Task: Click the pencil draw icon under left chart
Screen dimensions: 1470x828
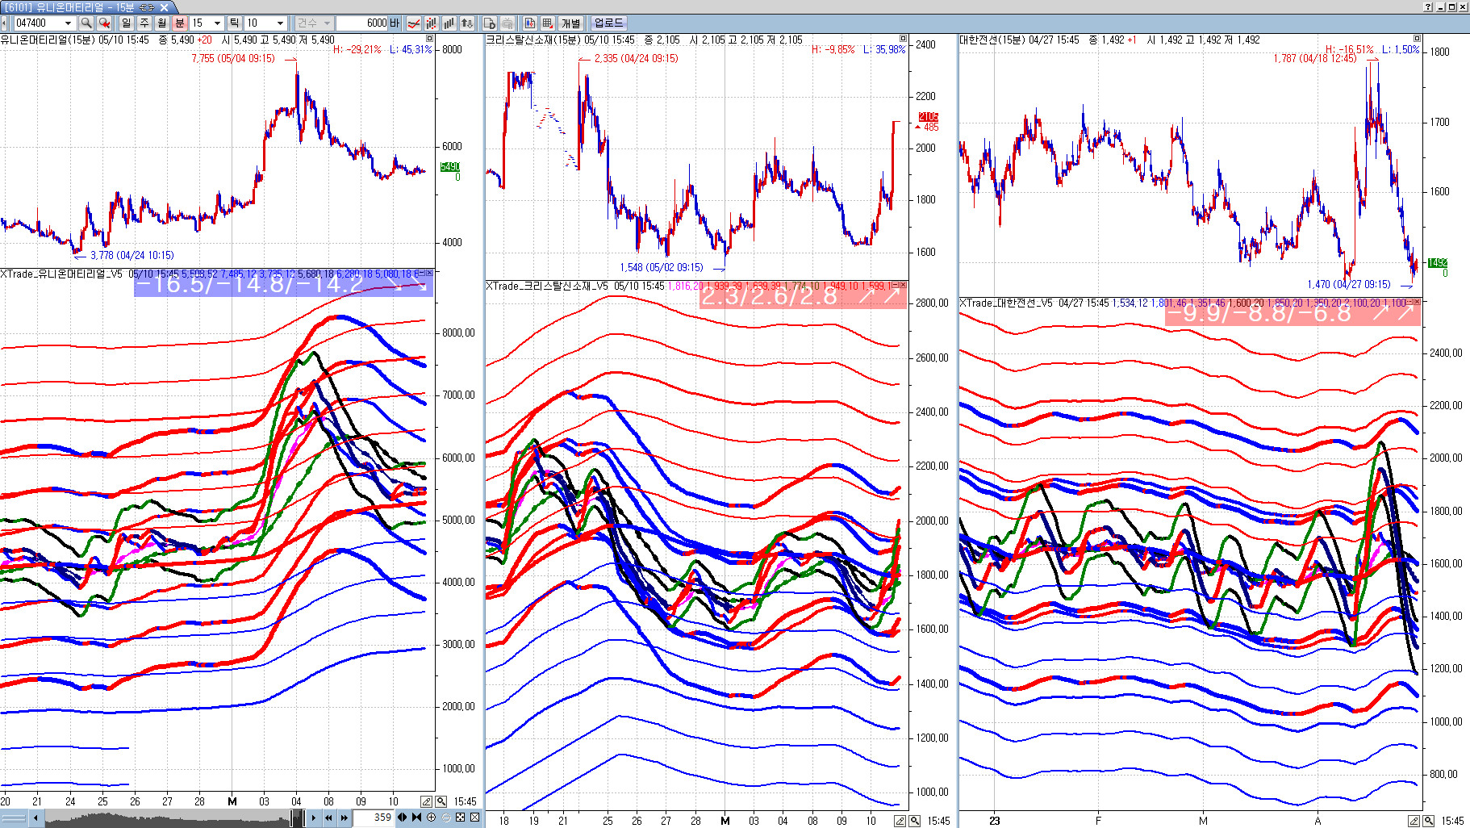Action: 426,801
